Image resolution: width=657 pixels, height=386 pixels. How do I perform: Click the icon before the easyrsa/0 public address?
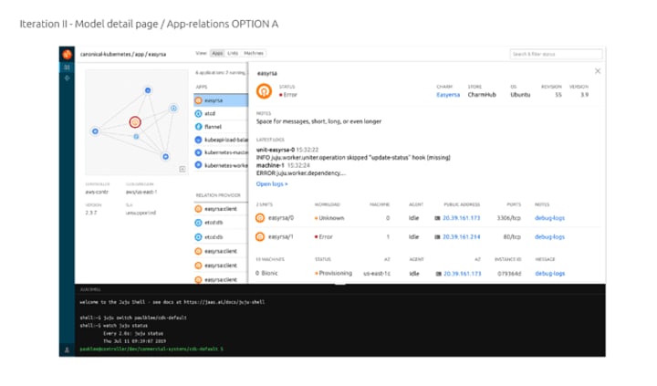[437, 218]
